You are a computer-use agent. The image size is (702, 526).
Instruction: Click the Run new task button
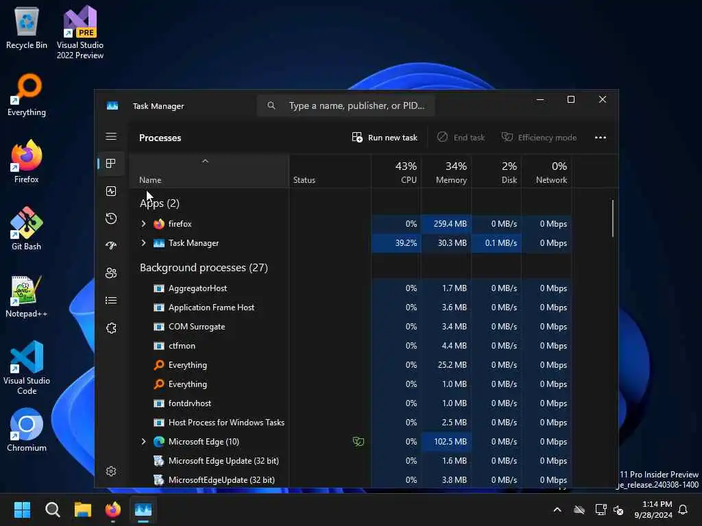385,137
